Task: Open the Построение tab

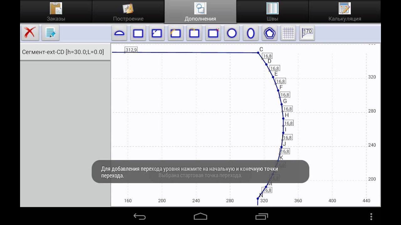Action: pos(128,12)
